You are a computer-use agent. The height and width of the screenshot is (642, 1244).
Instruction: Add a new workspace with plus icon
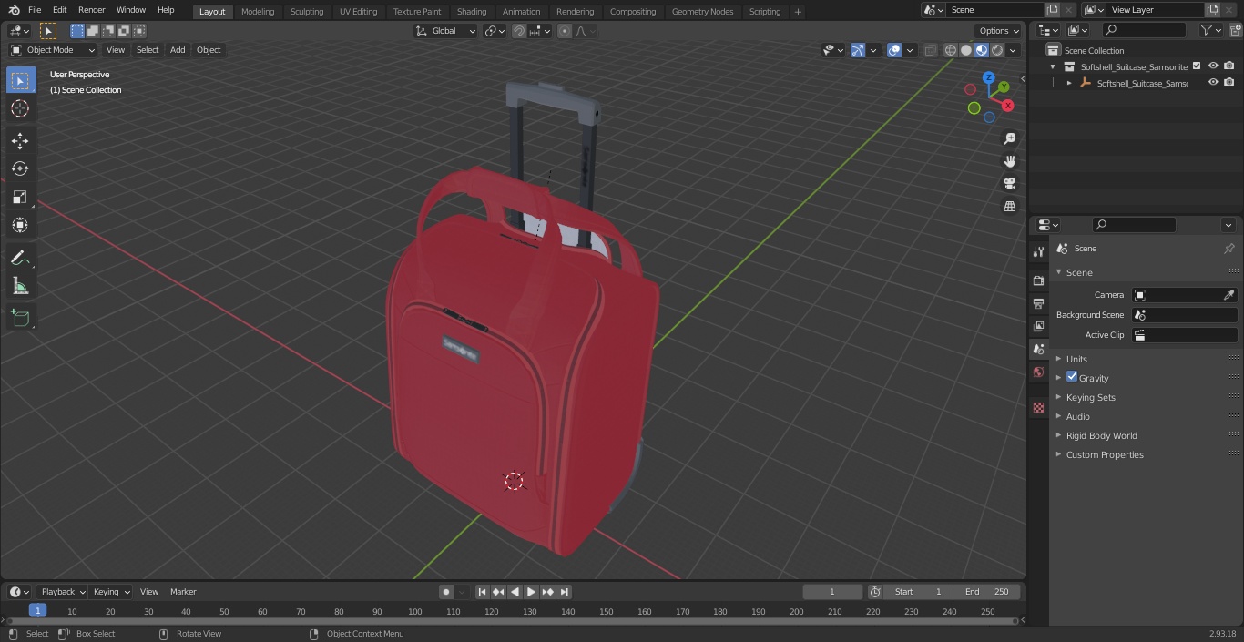point(798,12)
